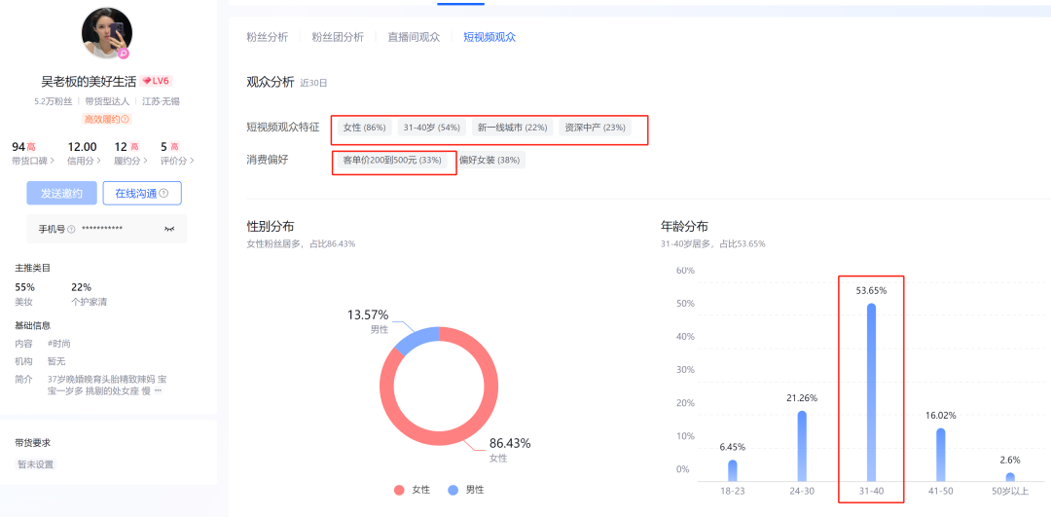Switch to the 粉丝分析 tab
Screen dimensions: 1051x517
[x=267, y=37]
